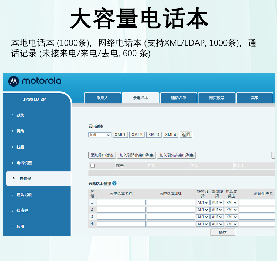Switch to the 通话名单 tab
The height and width of the screenshot is (261, 277).
[178, 98]
